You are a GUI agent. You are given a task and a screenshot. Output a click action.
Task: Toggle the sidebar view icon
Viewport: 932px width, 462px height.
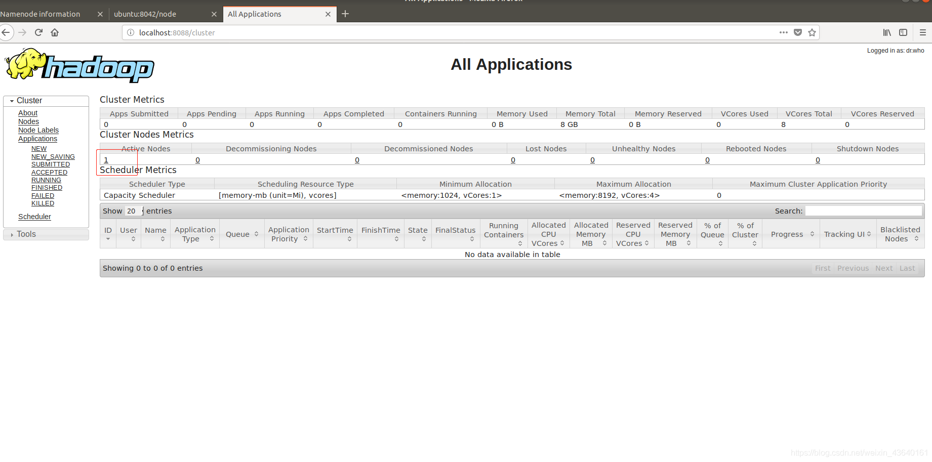tap(903, 32)
